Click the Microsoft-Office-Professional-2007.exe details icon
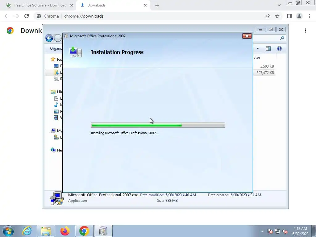The image size is (316, 237). coord(57,198)
